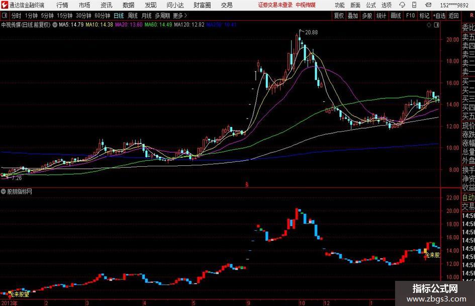Open the 交易 menu

coord(227,5)
